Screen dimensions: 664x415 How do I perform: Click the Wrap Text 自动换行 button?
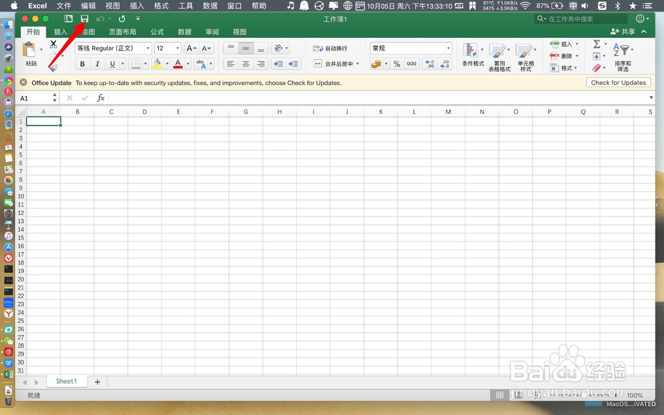pos(330,48)
